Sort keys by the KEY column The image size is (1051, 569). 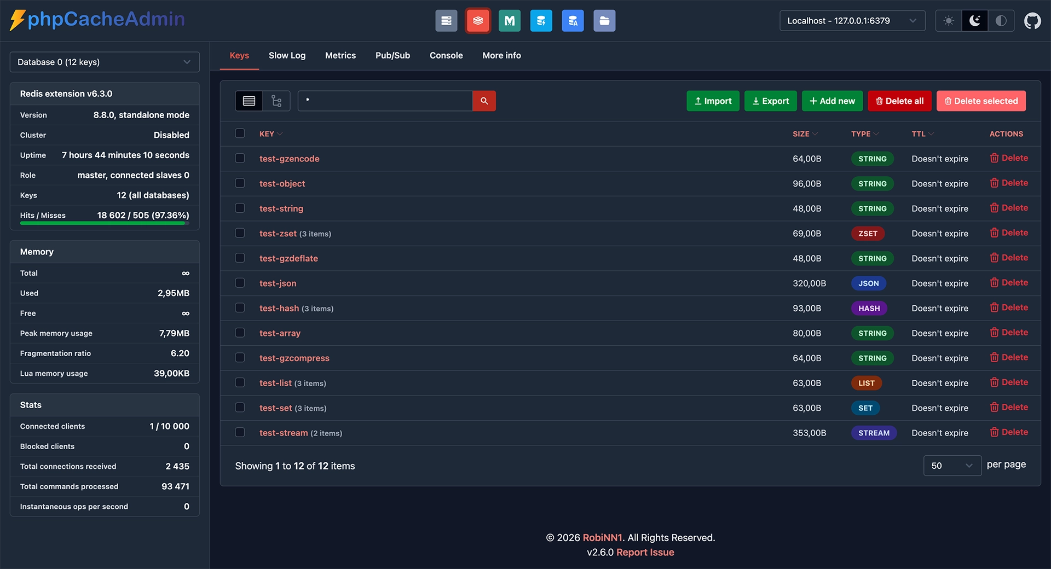270,134
